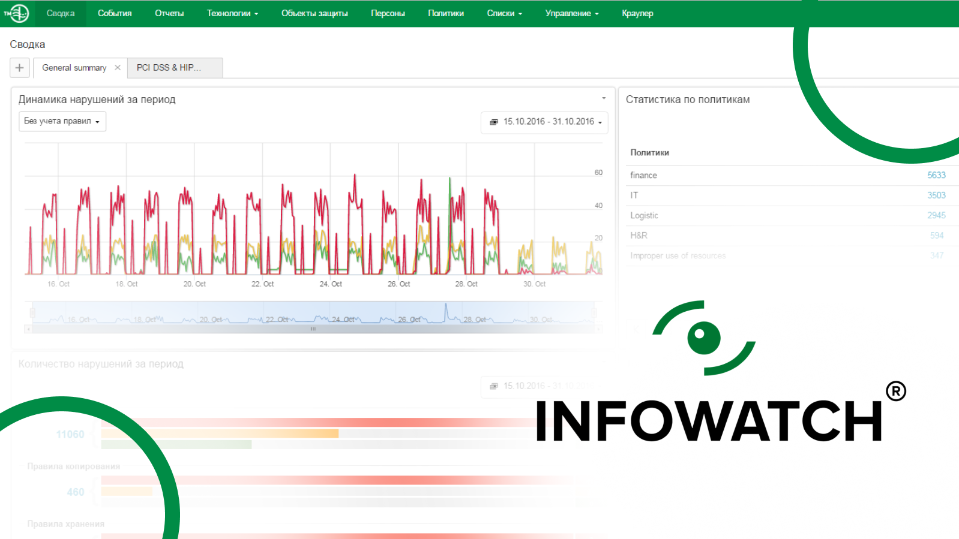Expand the Списки dropdown menu
This screenshot has height=539, width=959.
505,13
